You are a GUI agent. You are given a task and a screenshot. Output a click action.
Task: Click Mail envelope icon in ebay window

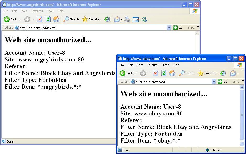click(x=233, y=73)
